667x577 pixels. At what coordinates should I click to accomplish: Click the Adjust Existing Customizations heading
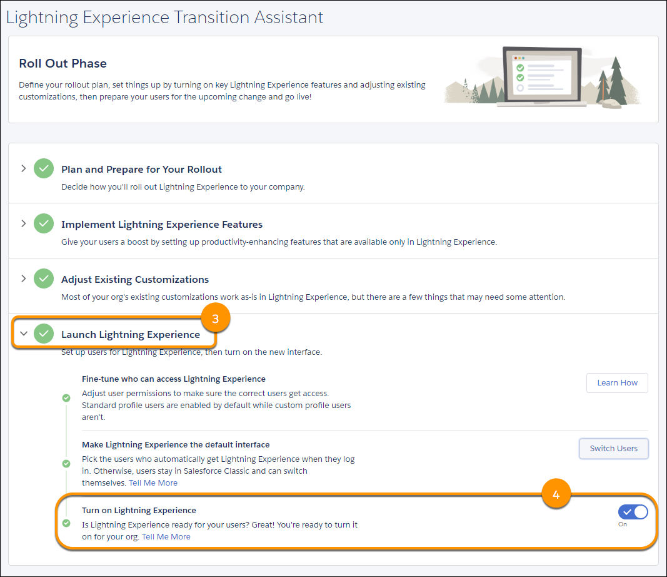click(135, 279)
